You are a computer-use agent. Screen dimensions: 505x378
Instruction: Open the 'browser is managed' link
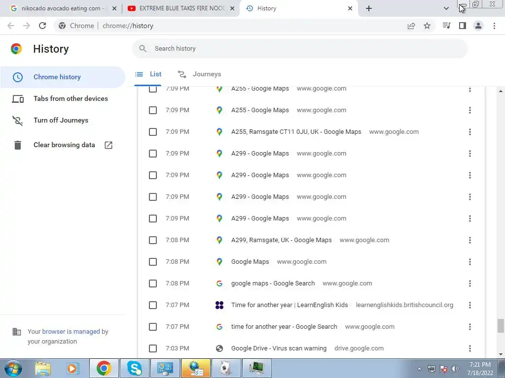[71, 331]
